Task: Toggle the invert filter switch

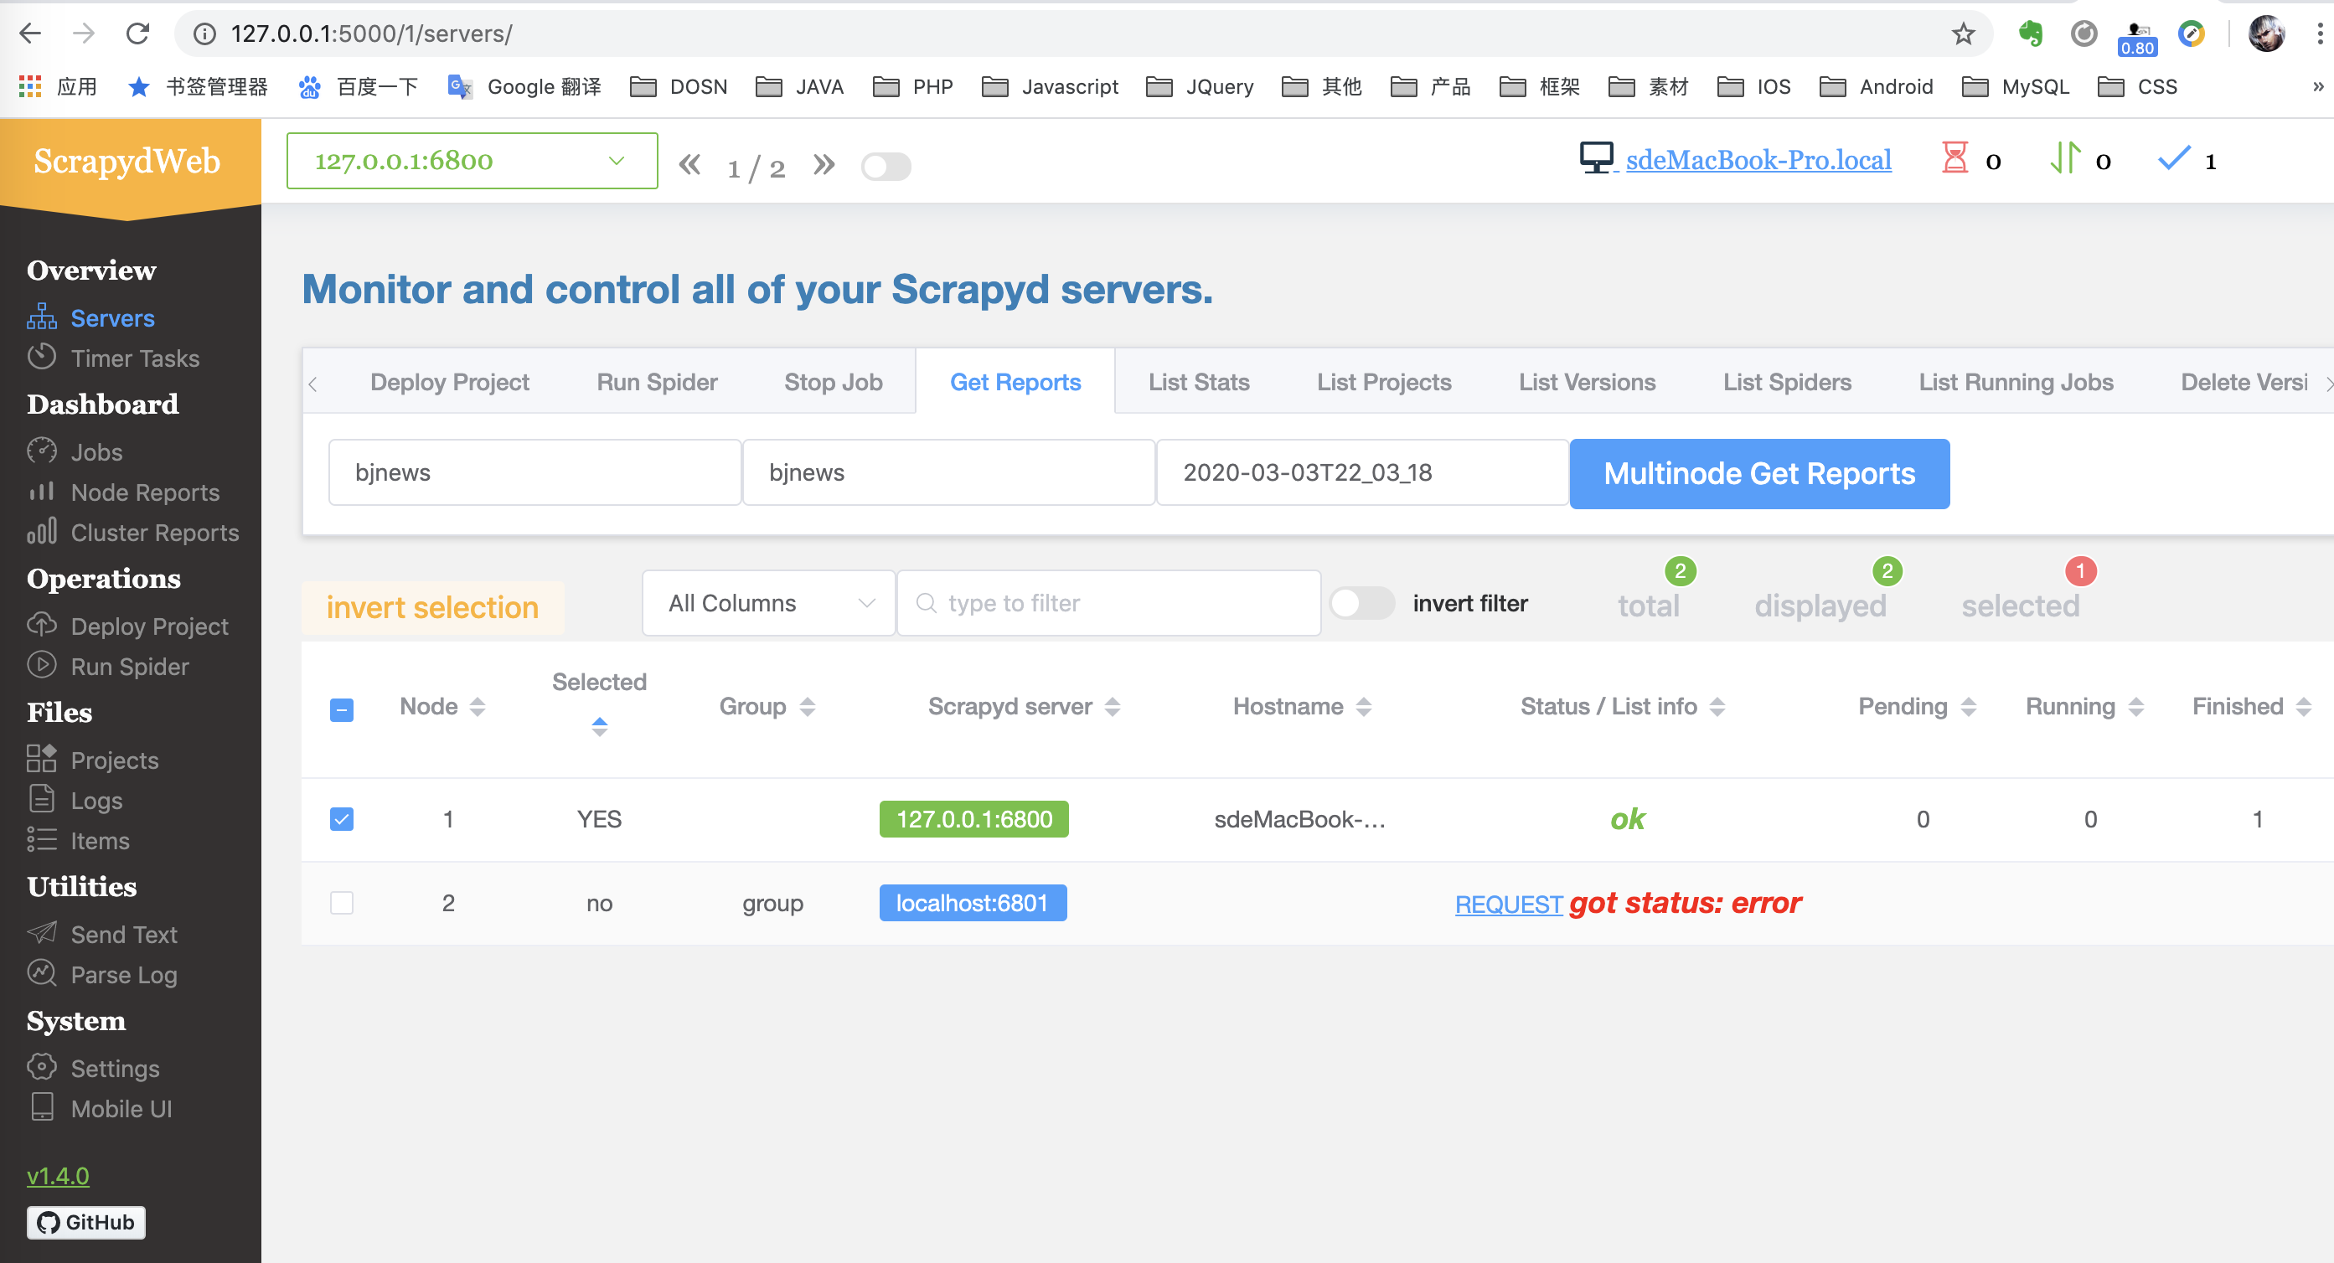Action: (x=1361, y=603)
